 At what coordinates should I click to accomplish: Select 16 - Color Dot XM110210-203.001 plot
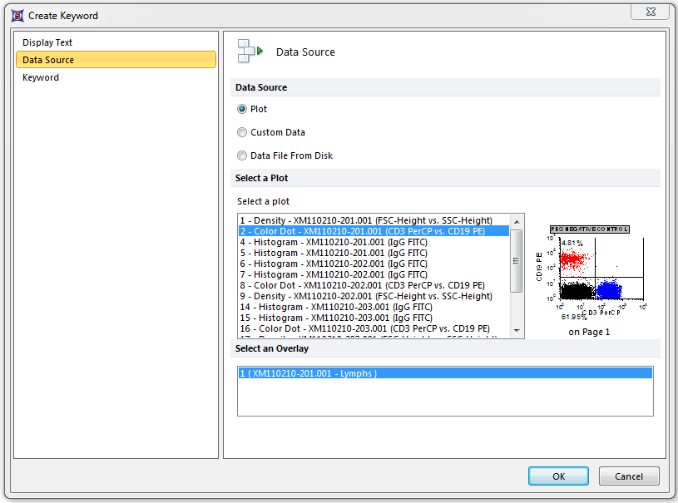(364, 328)
